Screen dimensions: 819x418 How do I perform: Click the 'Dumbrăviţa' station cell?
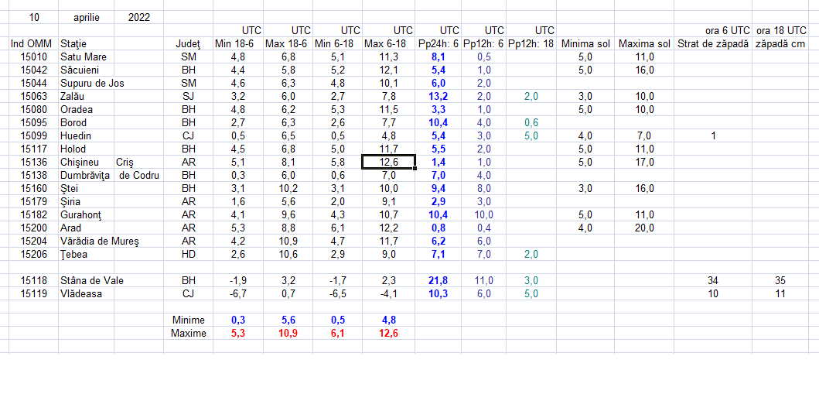tap(87, 176)
